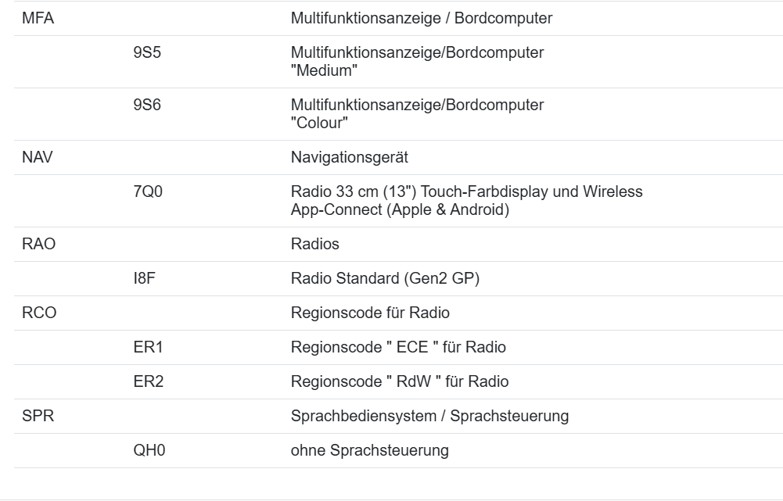
Task: Click the Radios heading text
Action: pyautogui.click(x=314, y=244)
